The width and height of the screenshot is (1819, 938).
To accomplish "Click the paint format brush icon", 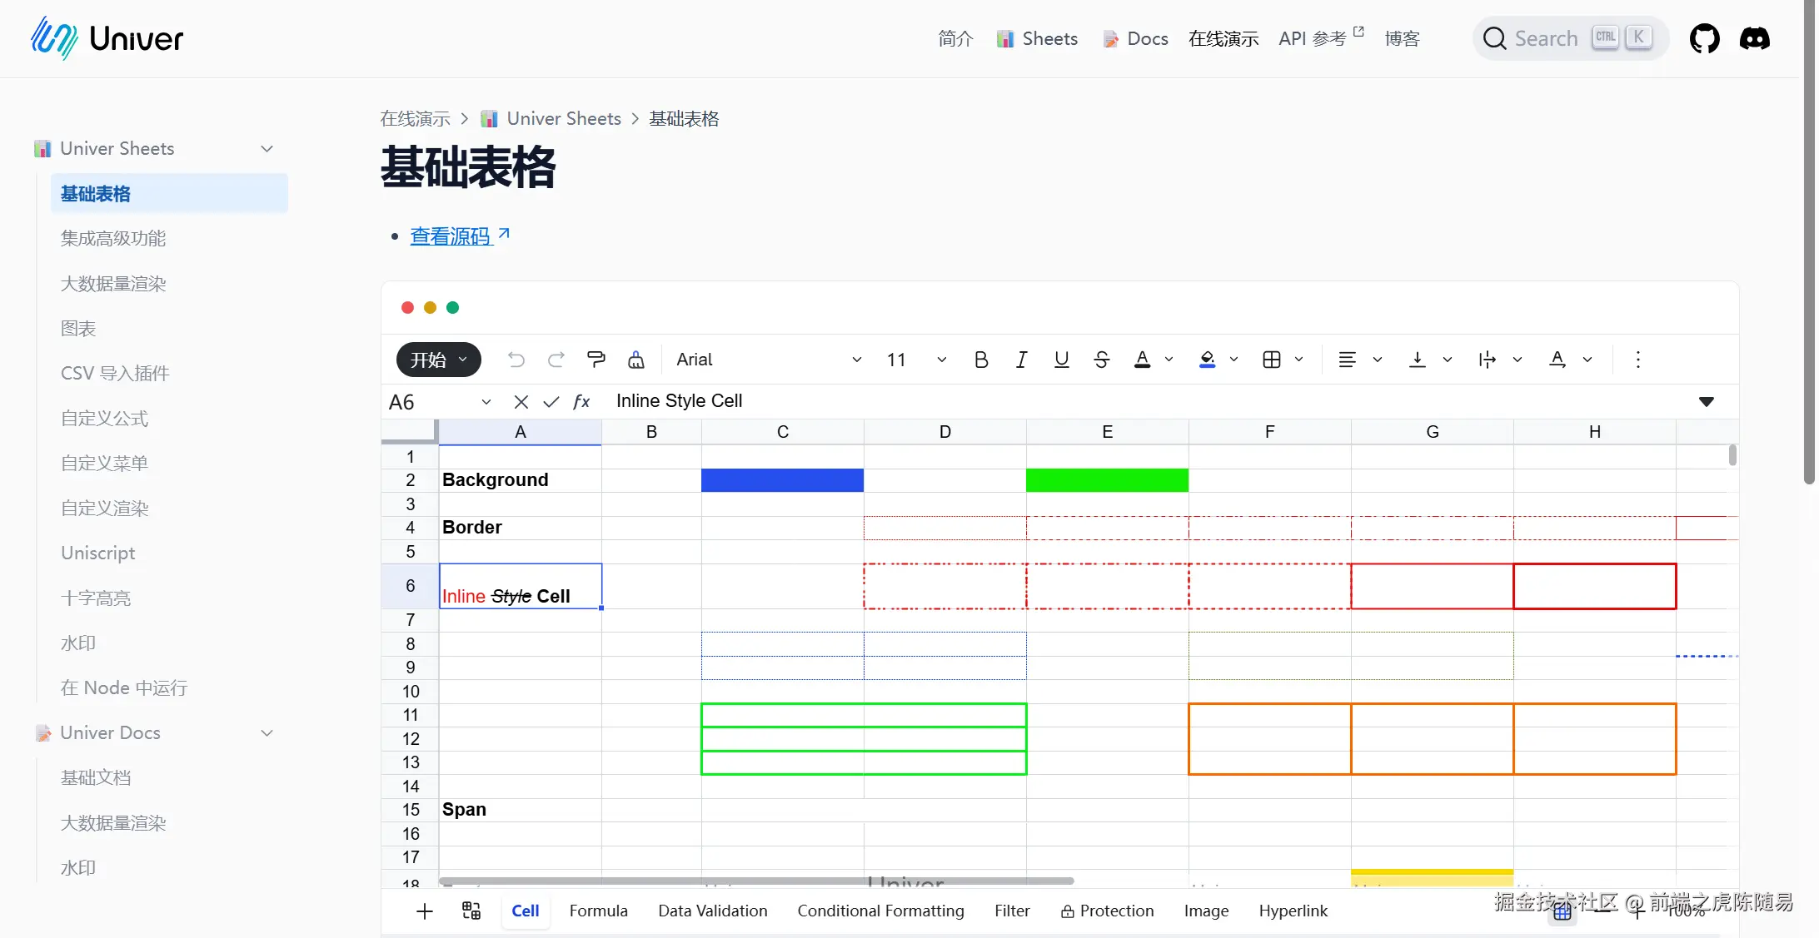I will tap(596, 360).
